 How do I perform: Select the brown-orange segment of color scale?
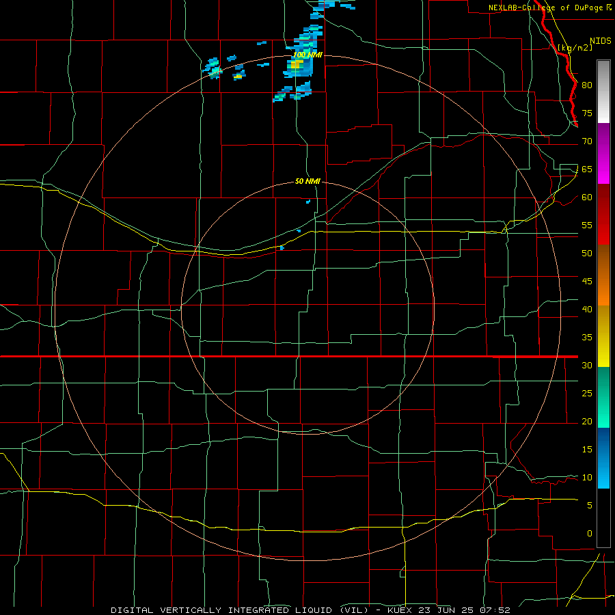coord(603,275)
